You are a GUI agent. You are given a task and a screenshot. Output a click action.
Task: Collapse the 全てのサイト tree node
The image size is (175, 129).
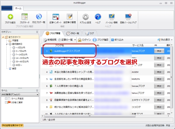(x=3, y=37)
